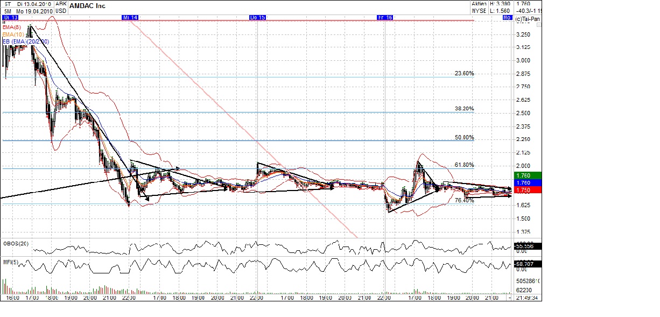Image resolution: width=660 pixels, height=317 pixels.
Task: Click the 2.000 price axis label
Action: 524,166
